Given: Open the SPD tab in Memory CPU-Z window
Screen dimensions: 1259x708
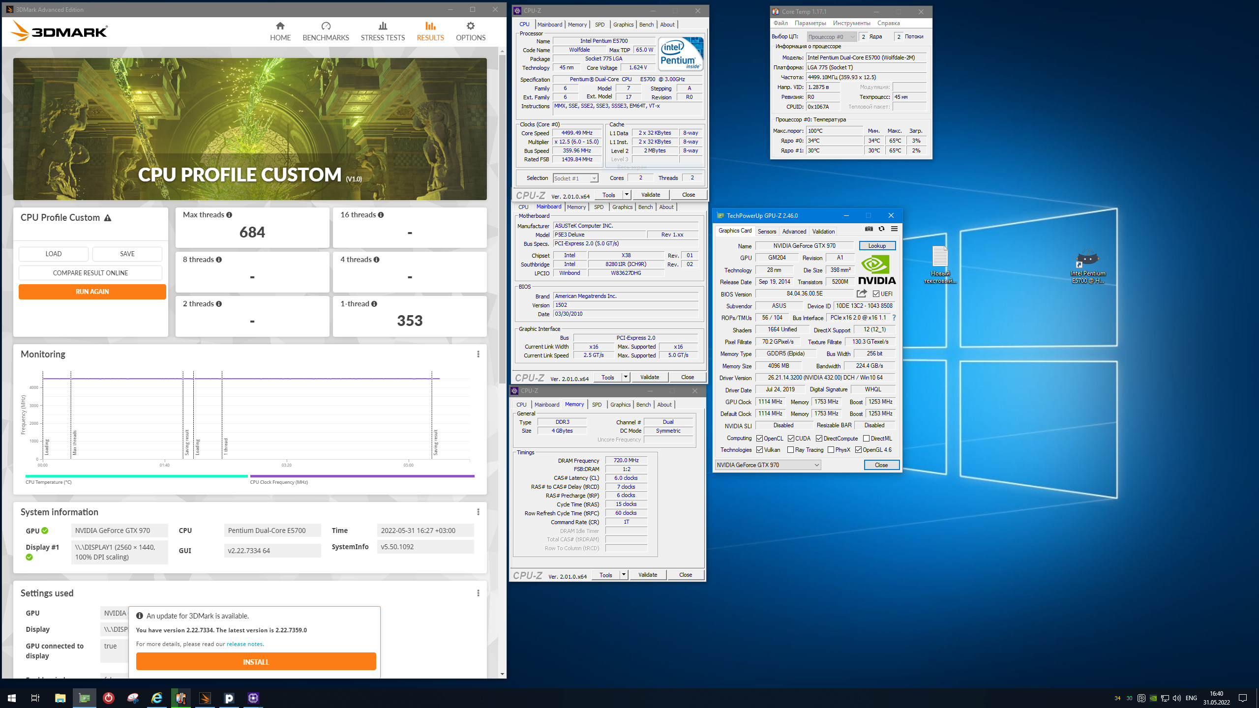Looking at the screenshot, I should (x=597, y=405).
